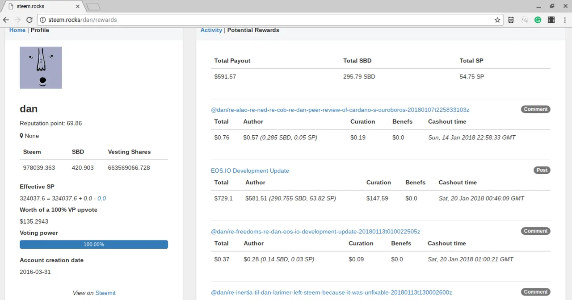Click the WordPress extension icon
Image resolution: width=572 pixels, height=300 pixels.
(x=525, y=20)
